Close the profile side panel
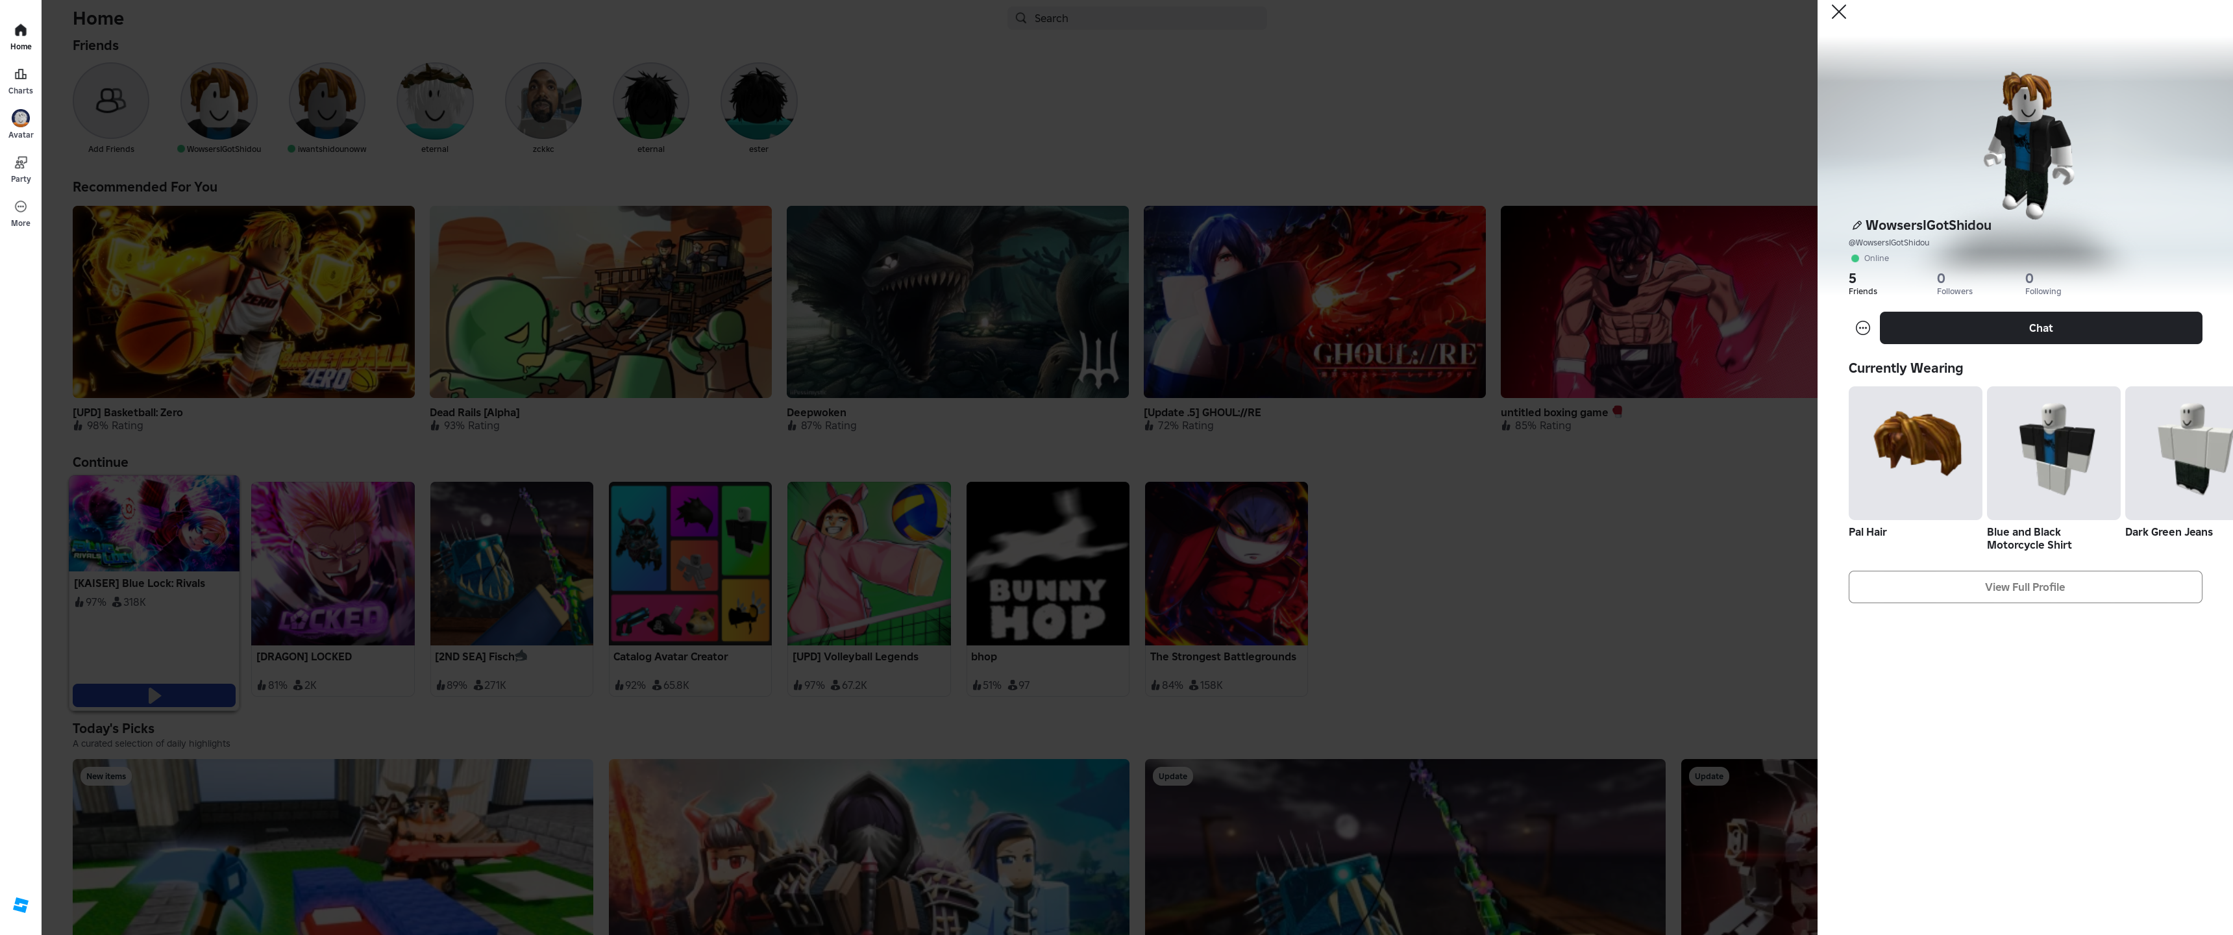 pos(1838,12)
